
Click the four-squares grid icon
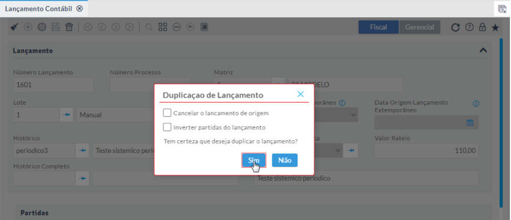(x=162, y=27)
